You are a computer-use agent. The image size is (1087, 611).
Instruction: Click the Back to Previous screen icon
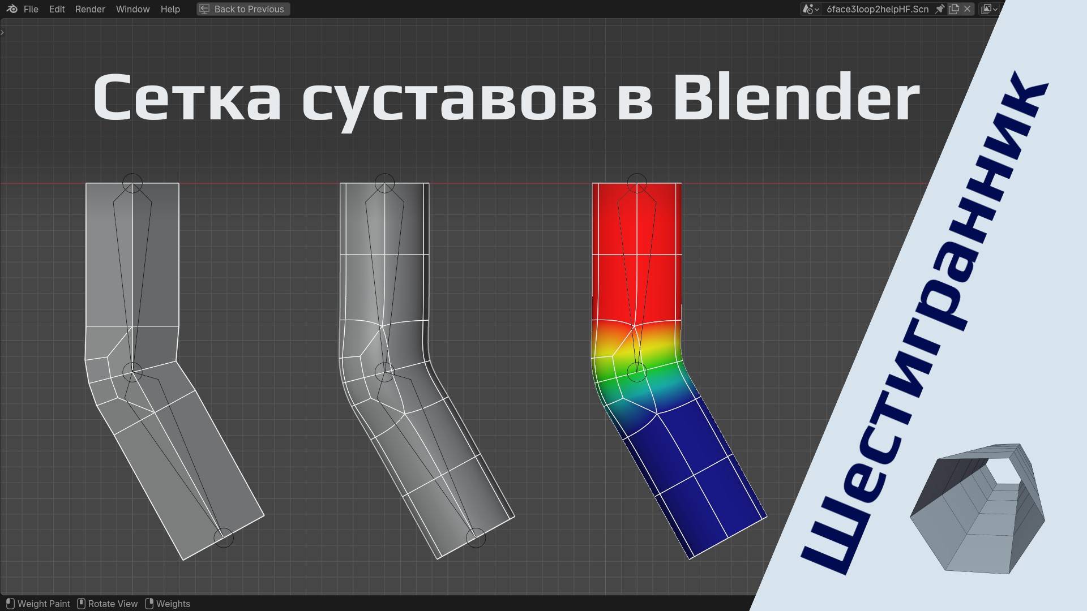click(x=205, y=9)
